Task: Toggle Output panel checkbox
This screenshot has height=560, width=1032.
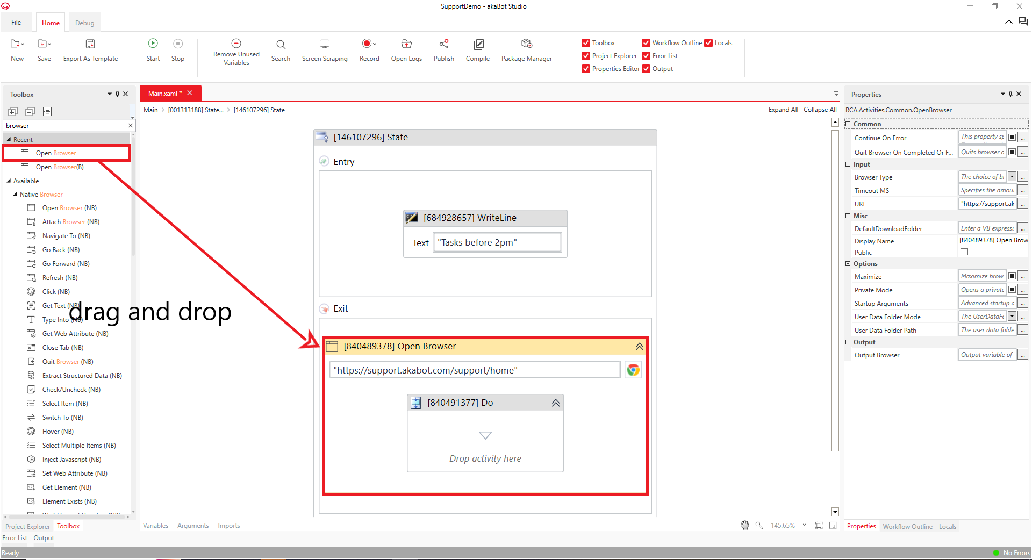Action: pos(646,69)
